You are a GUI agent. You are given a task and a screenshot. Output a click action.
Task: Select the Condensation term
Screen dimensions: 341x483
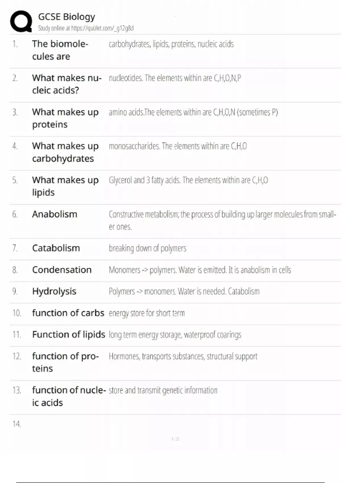[x=62, y=270]
